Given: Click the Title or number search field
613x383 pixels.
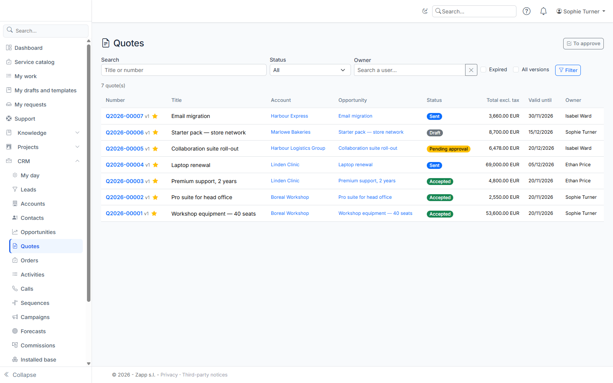Looking at the screenshot, I should [184, 70].
